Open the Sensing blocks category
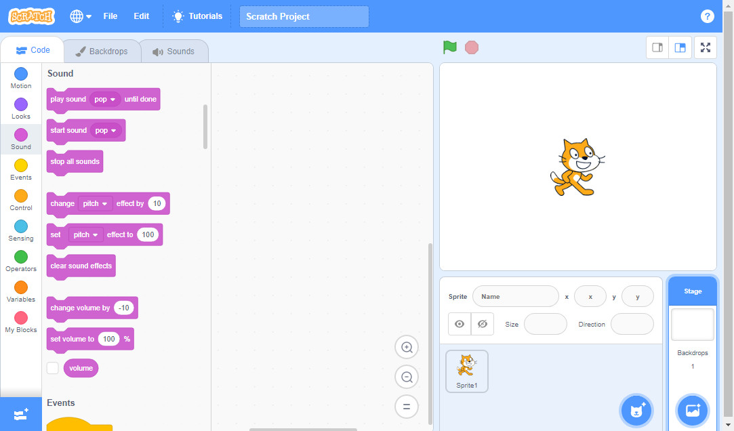Screen dimensions: 734x431 (20, 230)
